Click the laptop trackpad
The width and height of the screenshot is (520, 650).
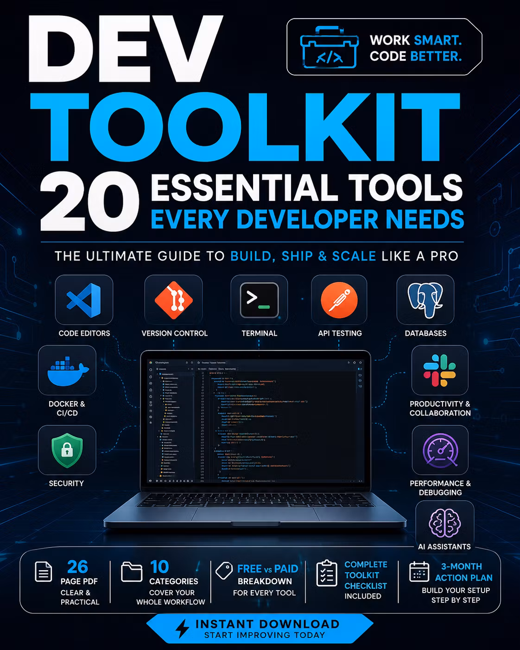pos(255,514)
